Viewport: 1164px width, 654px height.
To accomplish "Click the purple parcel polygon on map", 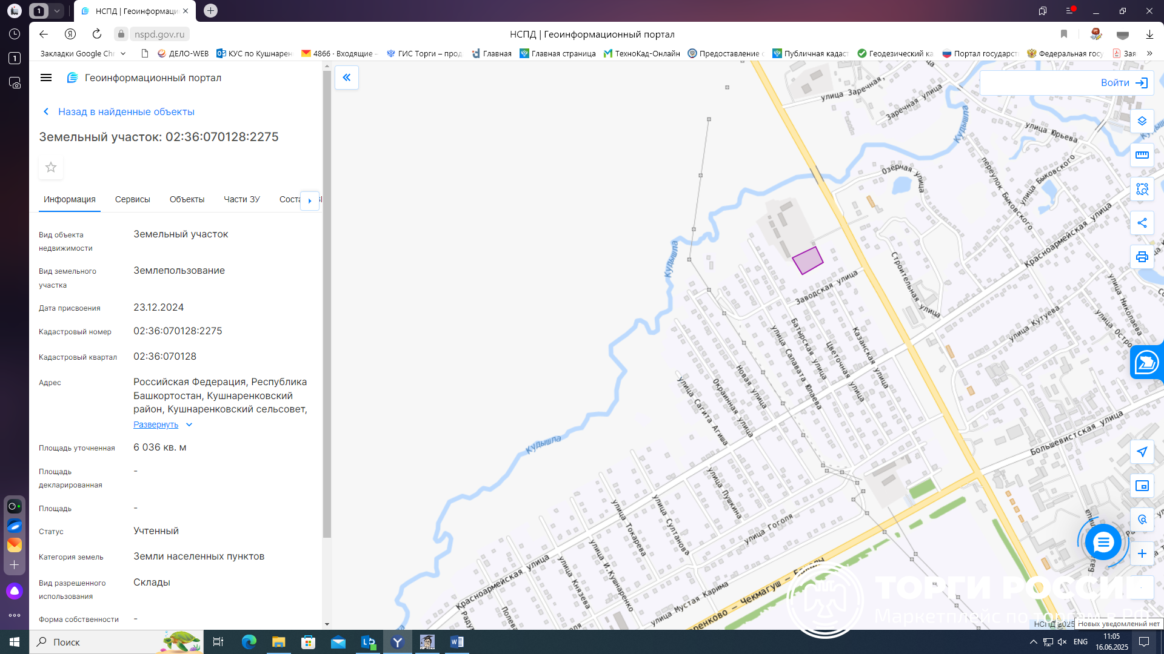I will pyautogui.click(x=808, y=260).
